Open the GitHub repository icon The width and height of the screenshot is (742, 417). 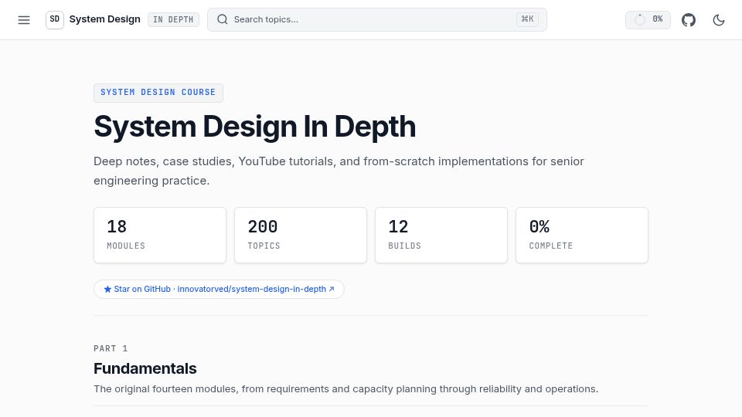point(689,20)
